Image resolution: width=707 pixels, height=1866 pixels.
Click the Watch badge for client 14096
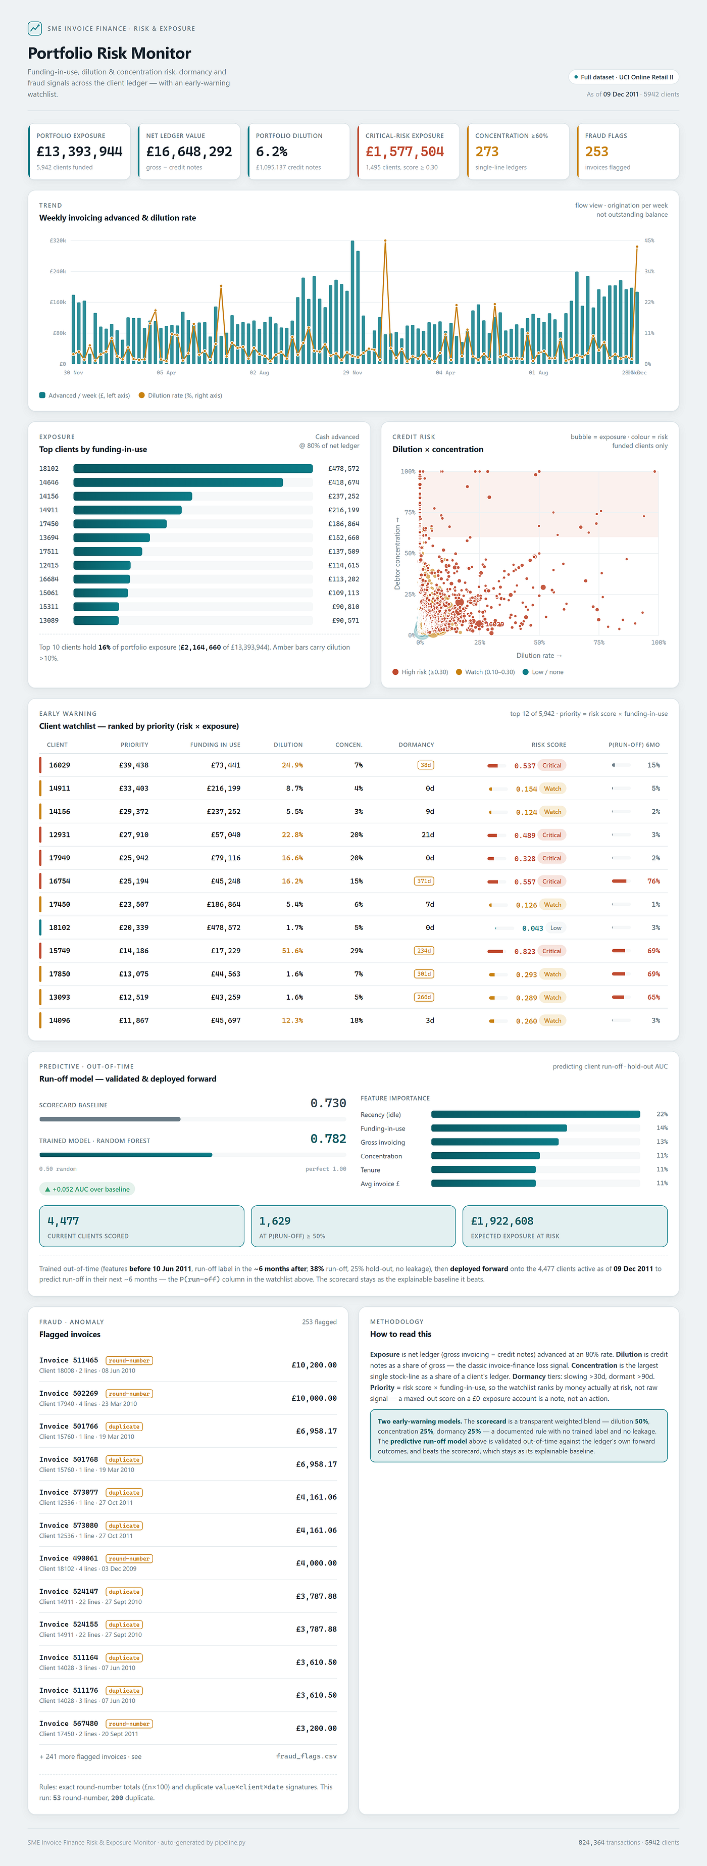point(552,1020)
